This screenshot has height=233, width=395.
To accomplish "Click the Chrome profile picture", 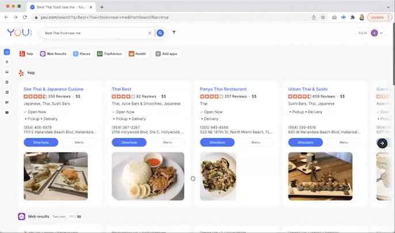I will [362, 17].
